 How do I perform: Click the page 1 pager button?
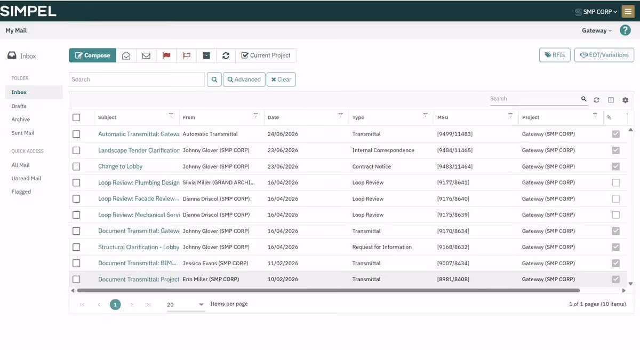(115, 305)
